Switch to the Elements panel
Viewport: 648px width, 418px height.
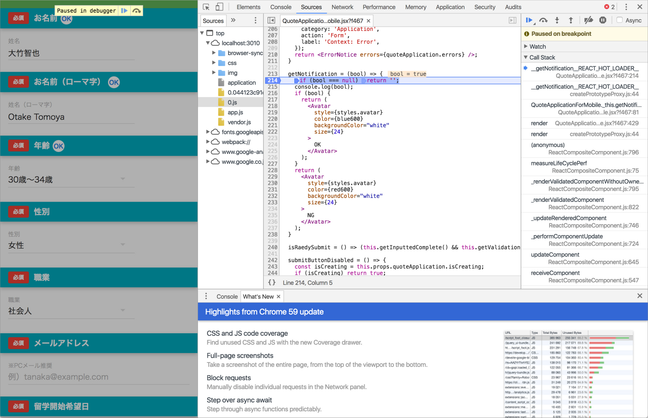249,7
